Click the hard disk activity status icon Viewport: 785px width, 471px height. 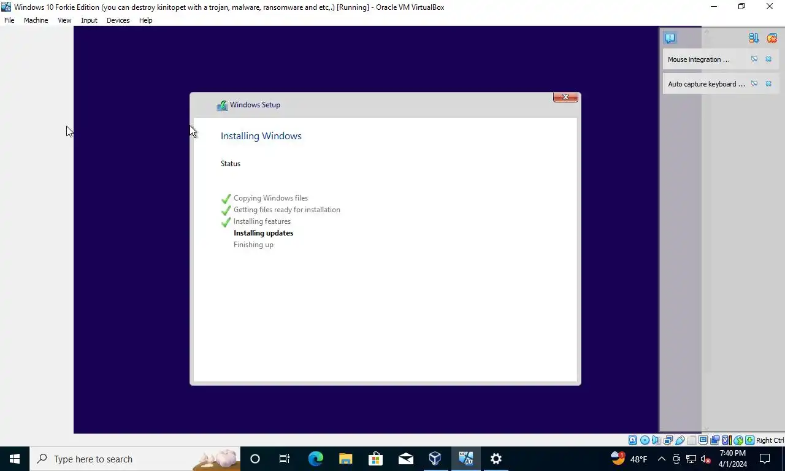[x=632, y=440]
